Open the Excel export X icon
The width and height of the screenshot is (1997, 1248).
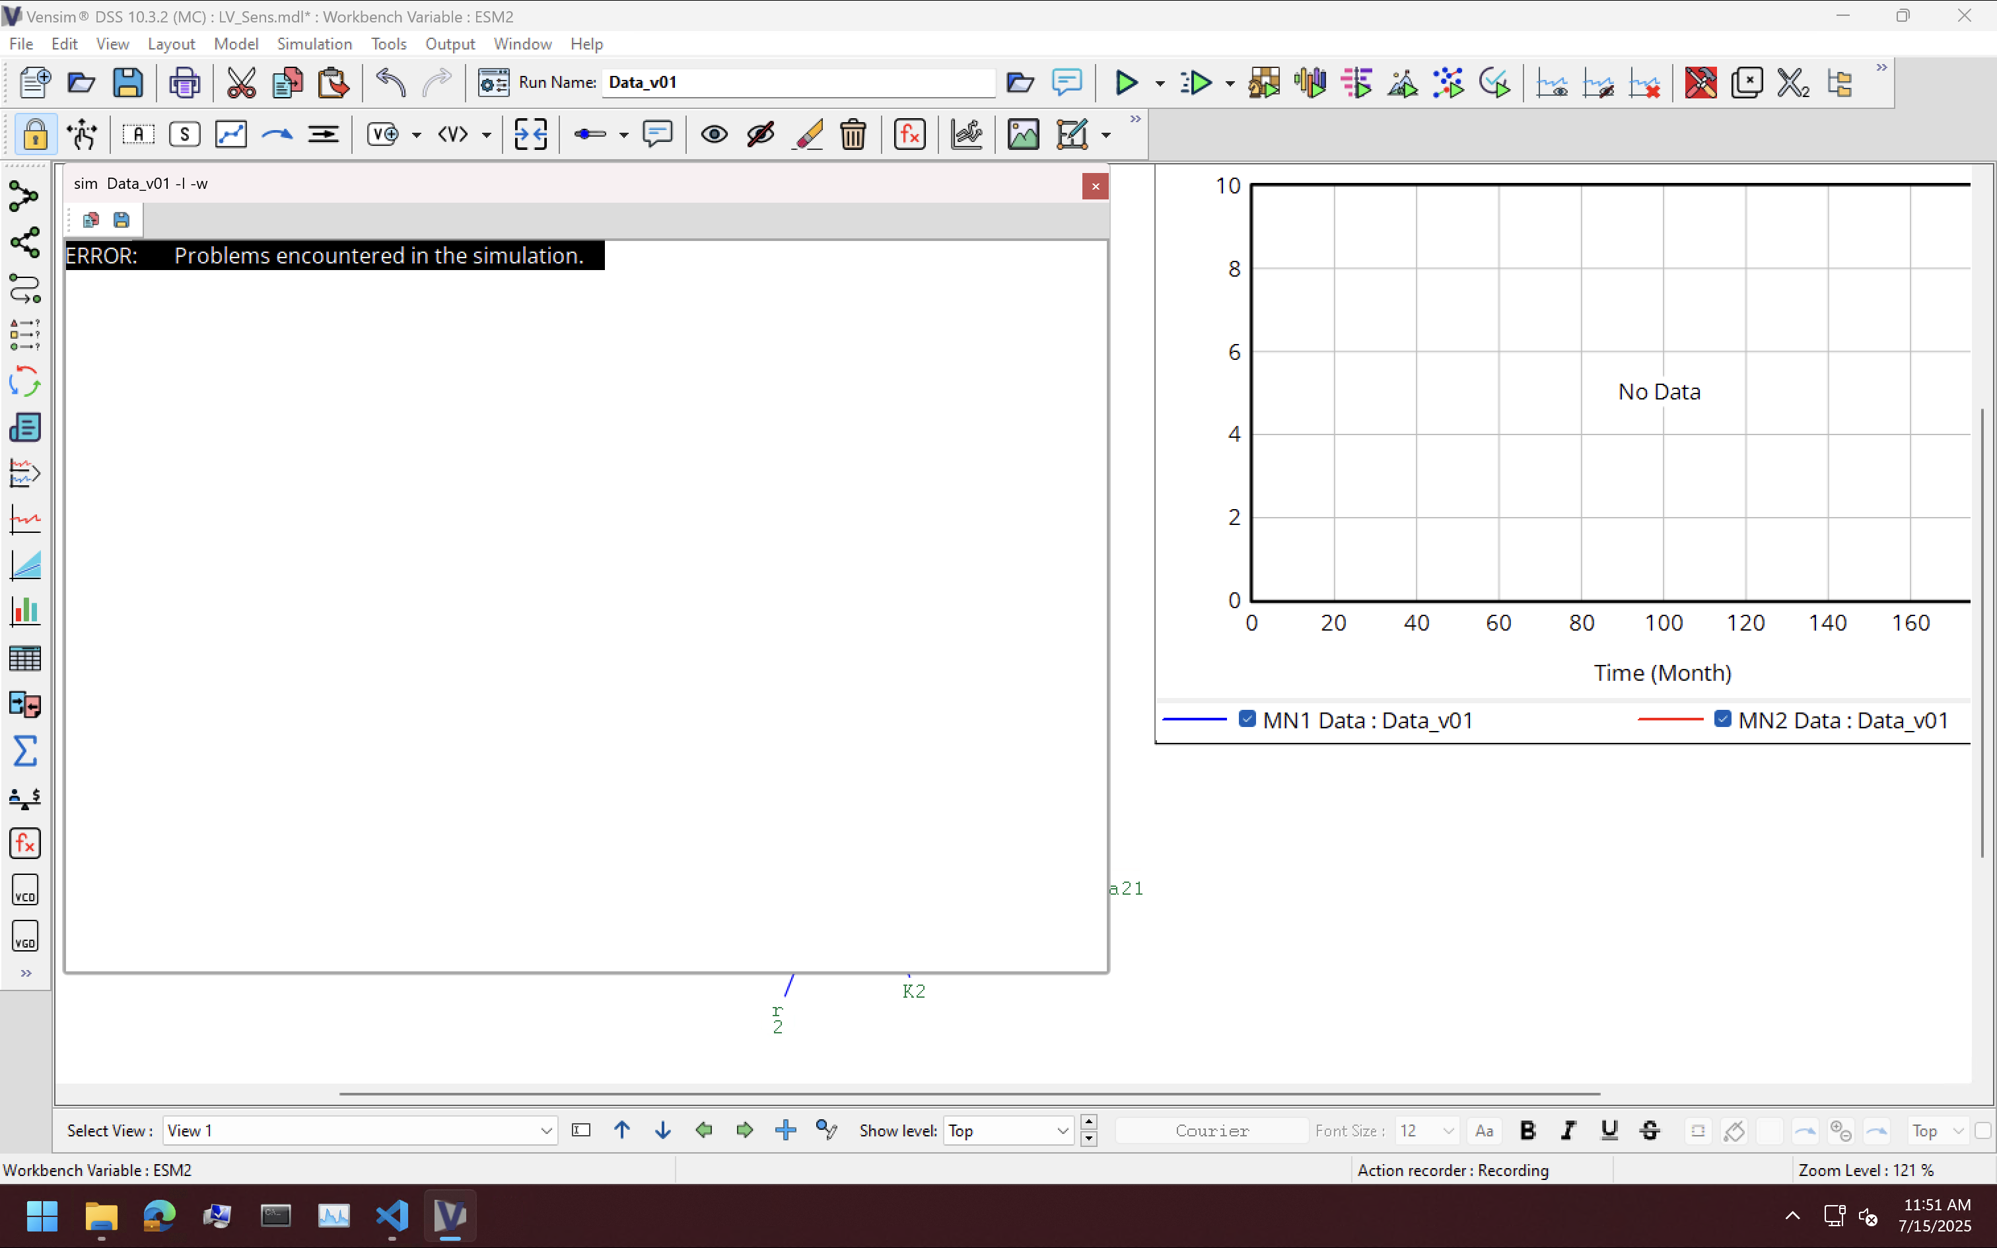[x=1793, y=83]
